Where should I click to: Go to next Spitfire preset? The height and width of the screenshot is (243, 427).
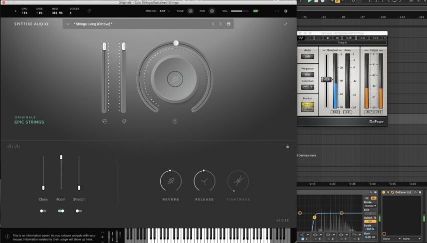(x=220, y=24)
